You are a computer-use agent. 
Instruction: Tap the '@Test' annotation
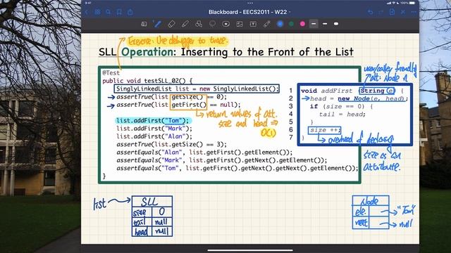(x=111, y=73)
